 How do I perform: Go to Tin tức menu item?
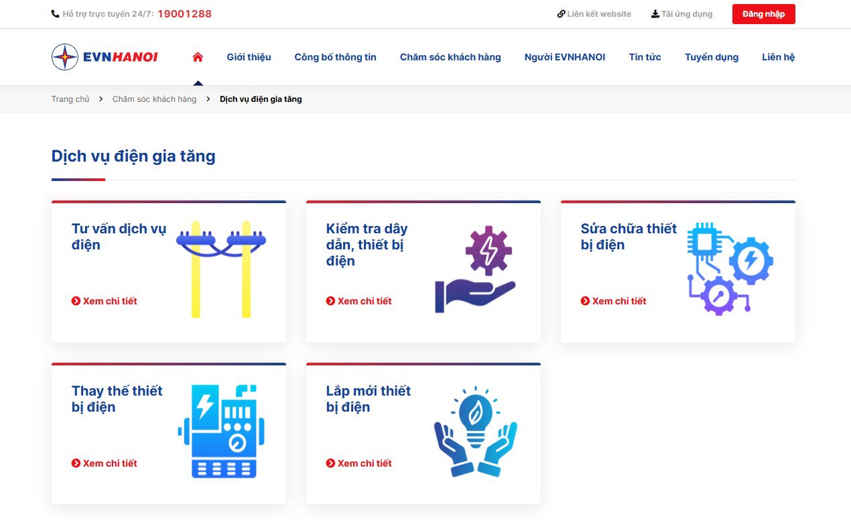coord(645,57)
